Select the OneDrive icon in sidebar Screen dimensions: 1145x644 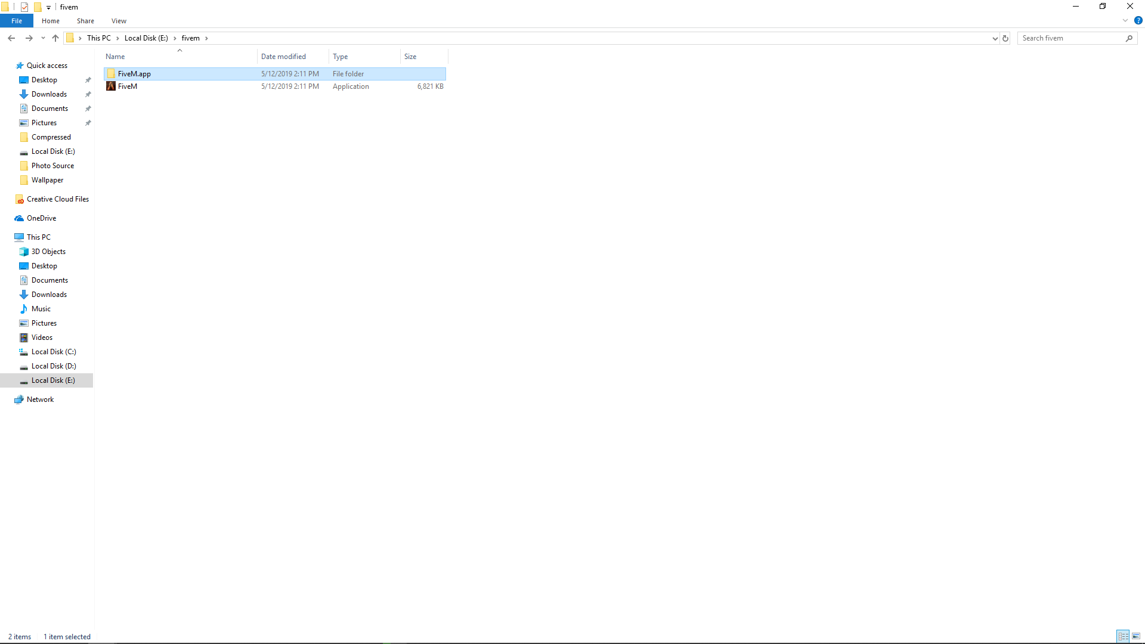[x=19, y=218]
